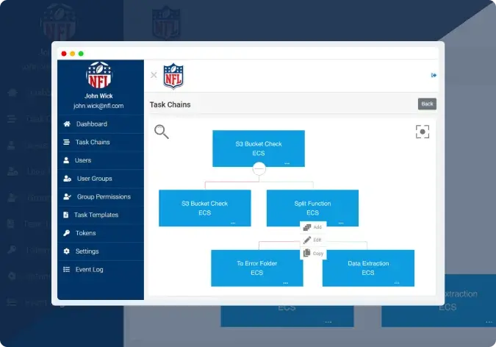Click the Dashboard home icon in sidebar

[67, 124]
